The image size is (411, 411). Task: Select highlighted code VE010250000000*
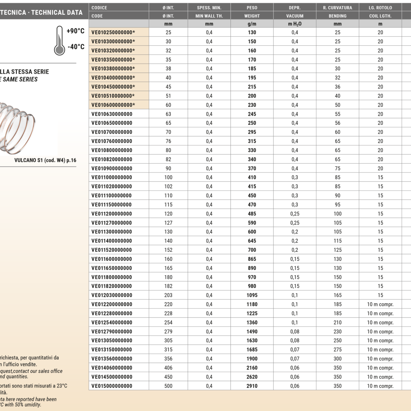click(113, 32)
